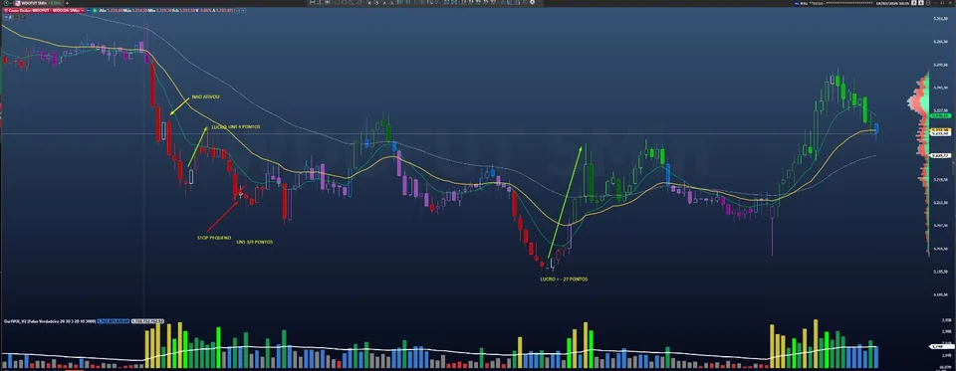The width and height of the screenshot is (956, 371).
Task: Click the green circular icon beside WDOFUT tab
Action: tap(6, 3)
